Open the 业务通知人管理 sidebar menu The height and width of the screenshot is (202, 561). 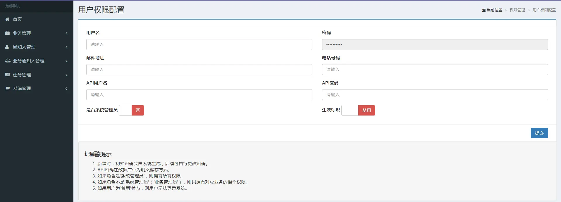coord(37,61)
